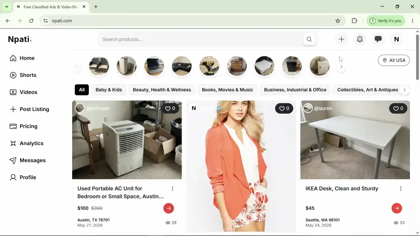Open the washer dryer story thumbnail
420x236 pixels.
pyautogui.click(x=320, y=66)
